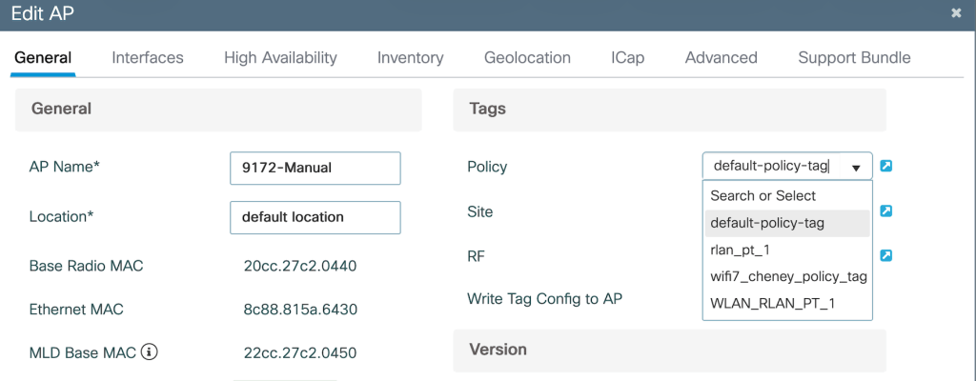Pick wifi7_cheney_policy_tag option

787,276
